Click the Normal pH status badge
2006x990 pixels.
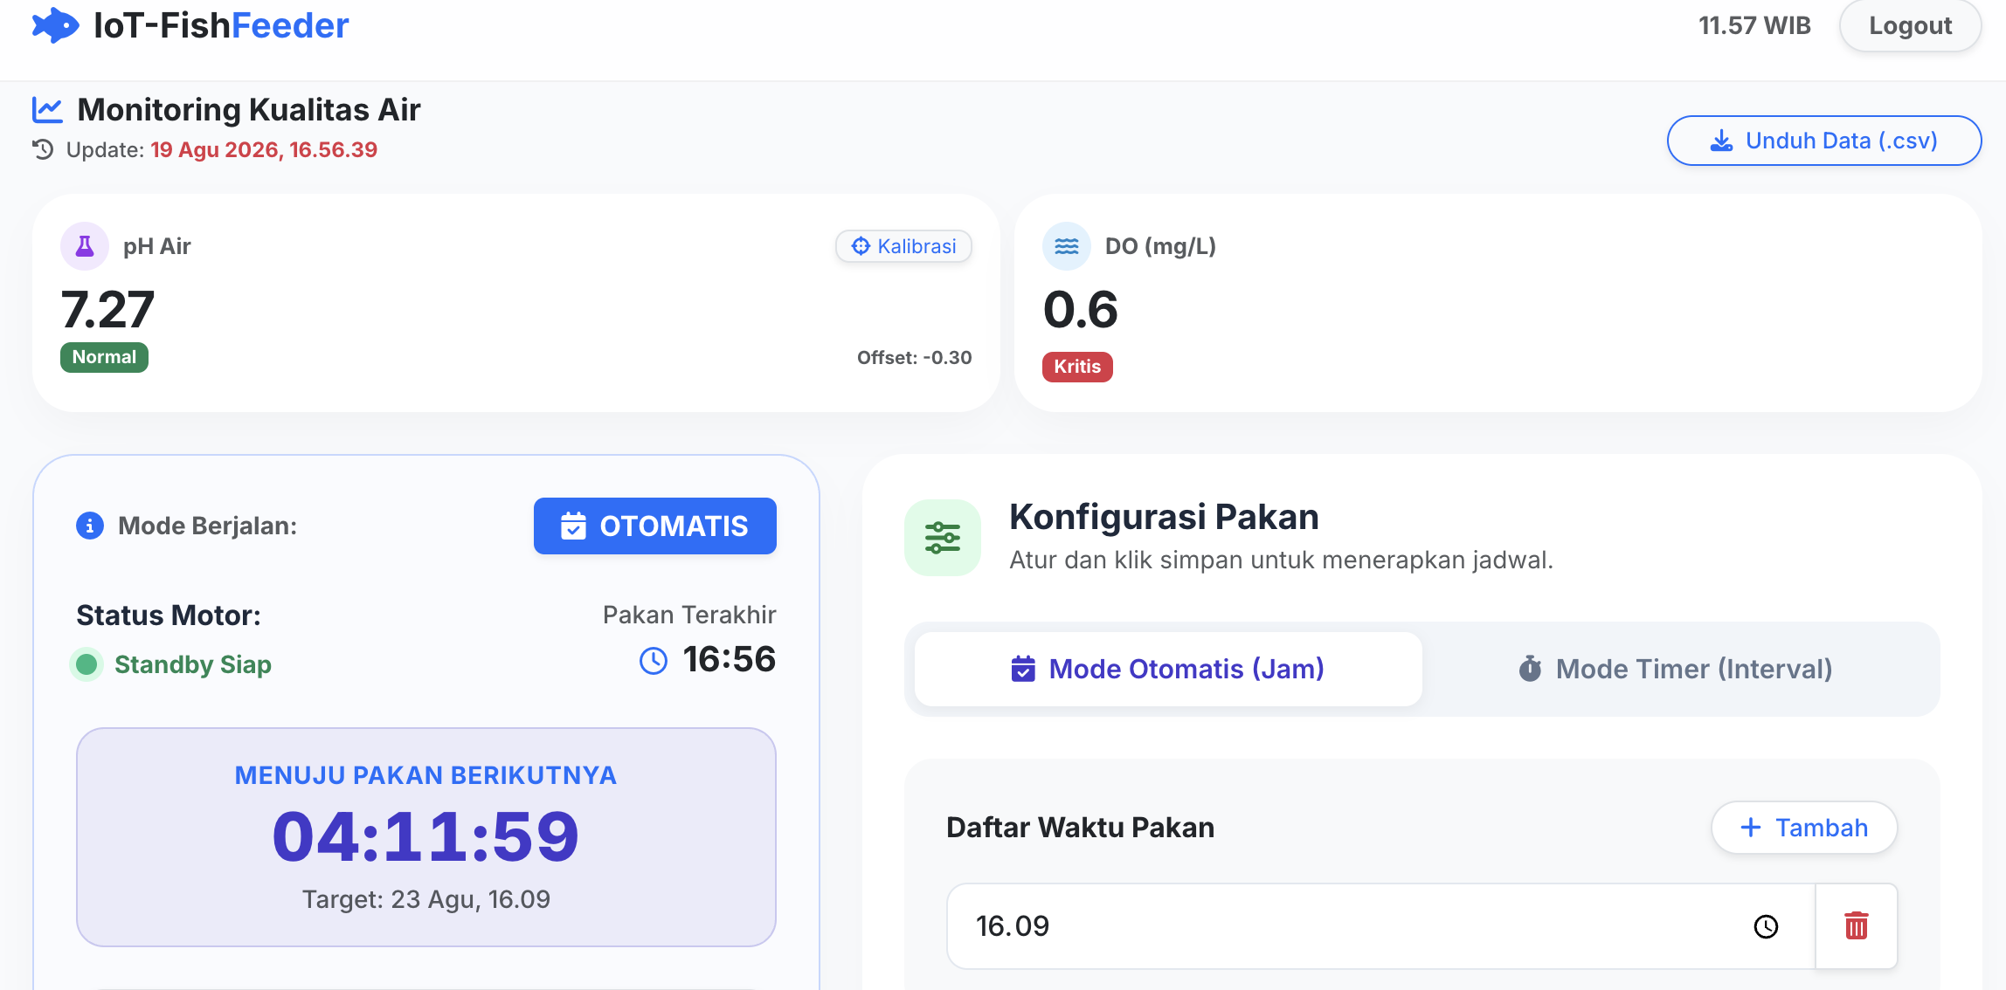pyautogui.click(x=104, y=357)
